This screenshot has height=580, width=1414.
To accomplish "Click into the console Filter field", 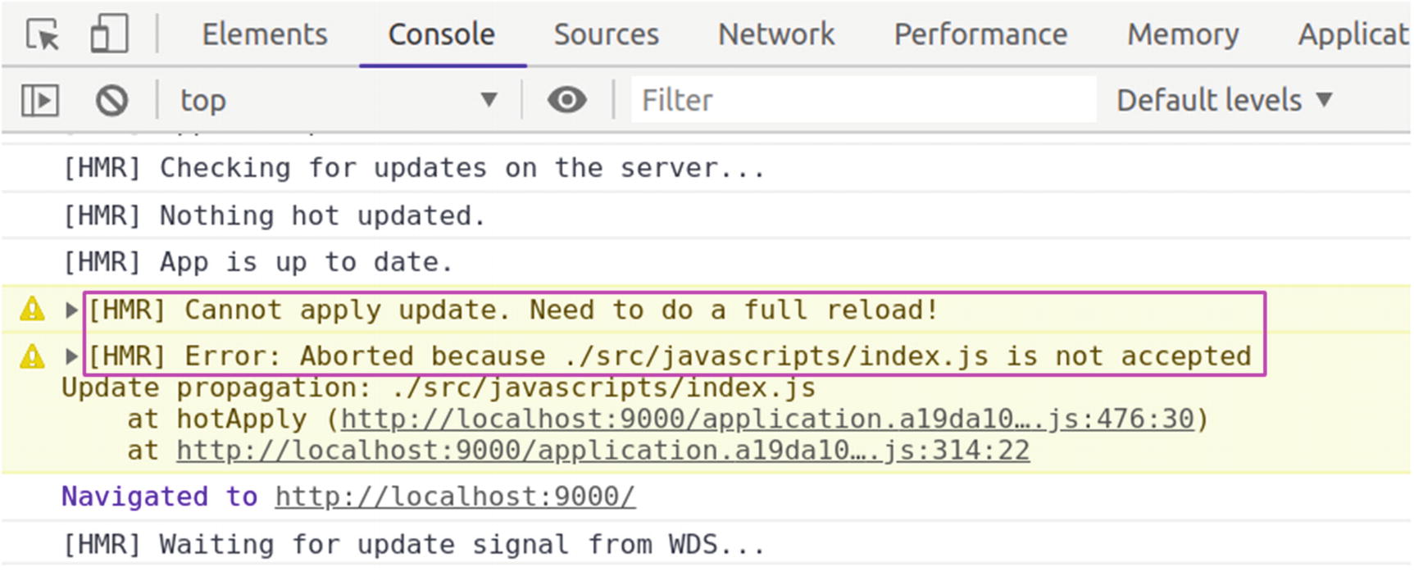I will point(862,101).
